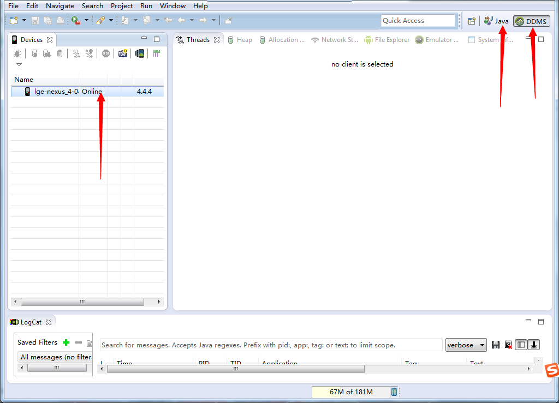Click the Debug selected process bug icon

(17, 53)
